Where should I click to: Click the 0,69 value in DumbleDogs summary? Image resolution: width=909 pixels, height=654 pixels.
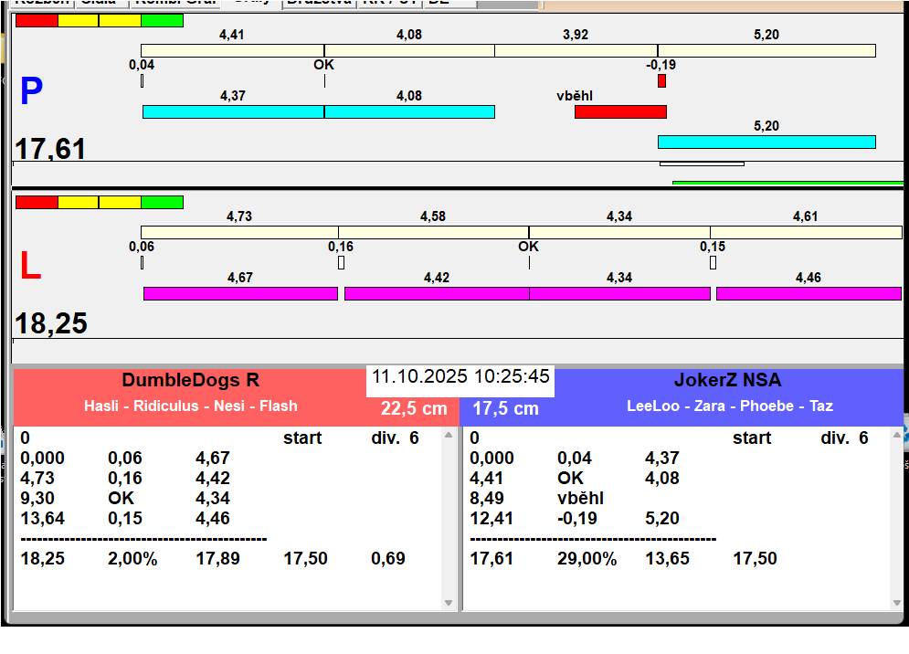[x=388, y=559]
